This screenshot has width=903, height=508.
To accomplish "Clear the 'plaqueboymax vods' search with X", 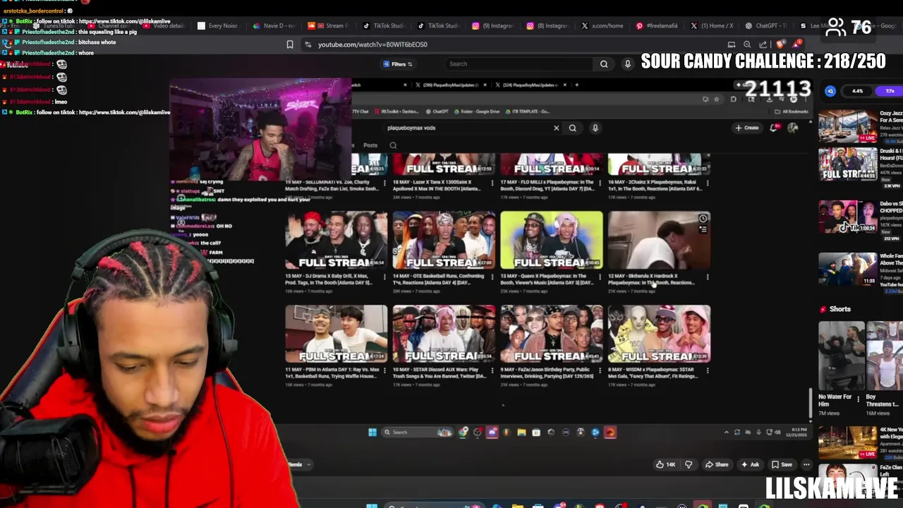I will pyautogui.click(x=556, y=128).
